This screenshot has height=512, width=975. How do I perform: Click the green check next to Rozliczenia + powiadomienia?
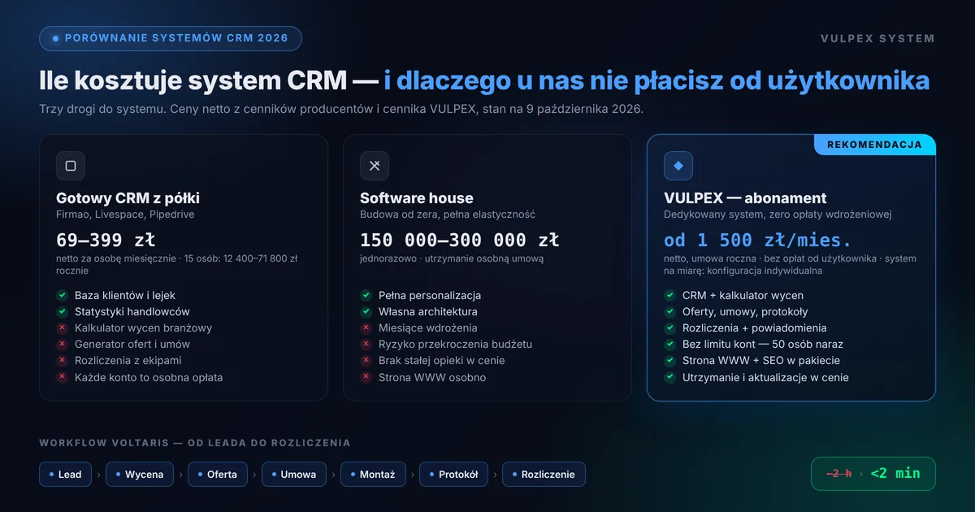click(669, 328)
